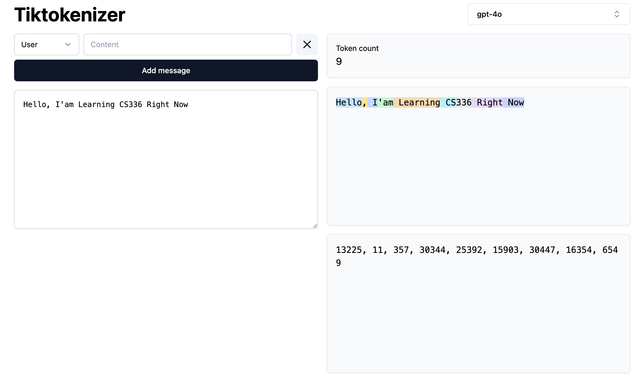Click token ID 30344 in list
Viewport: 637px width, 380px height.
point(432,250)
